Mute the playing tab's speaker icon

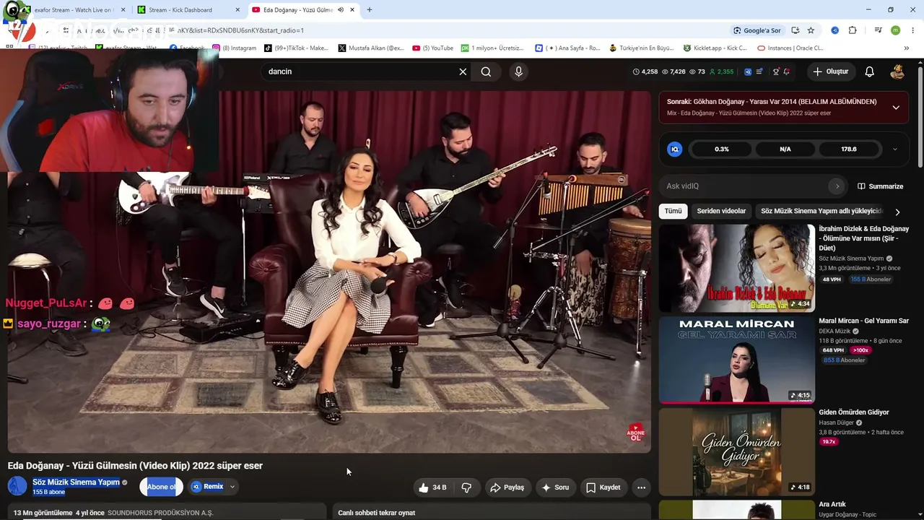tap(341, 9)
